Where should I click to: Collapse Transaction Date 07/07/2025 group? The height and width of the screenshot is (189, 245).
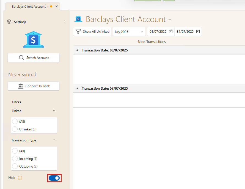pyautogui.click(x=77, y=88)
